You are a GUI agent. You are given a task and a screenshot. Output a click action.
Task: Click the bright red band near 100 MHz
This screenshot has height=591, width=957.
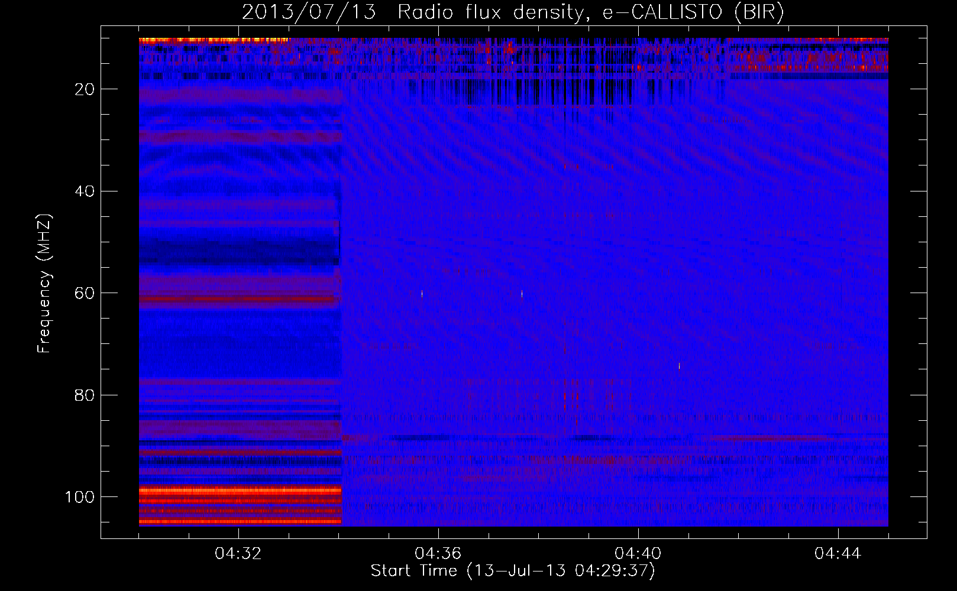240,491
